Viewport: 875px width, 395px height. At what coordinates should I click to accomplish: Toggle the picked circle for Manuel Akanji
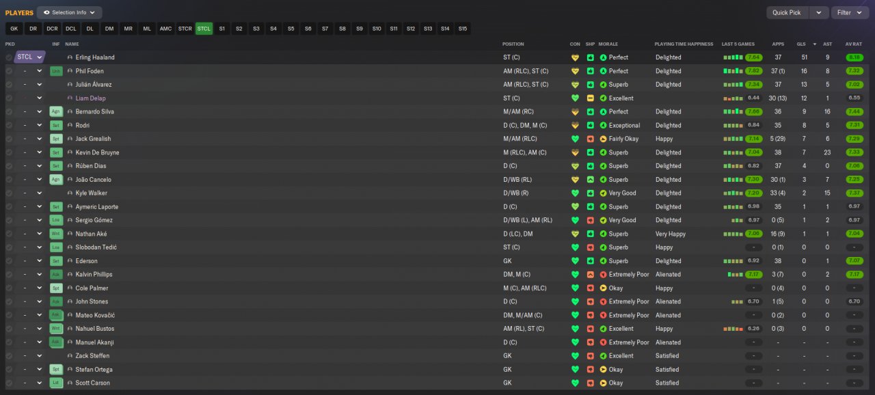pyautogui.click(x=9, y=342)
